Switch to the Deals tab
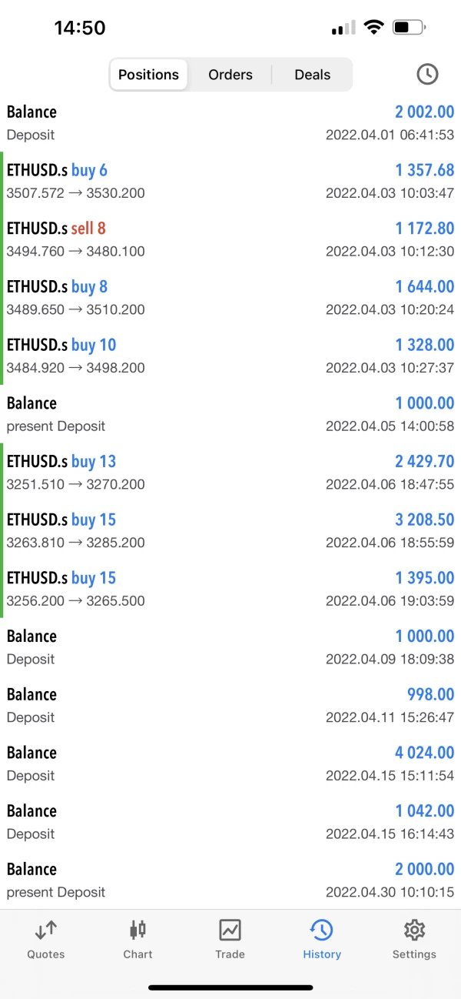This screenshot has height=999, width=461. tap(312, 75)
